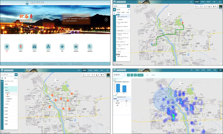Activate zoom-out magnifier tool in route window
The height and width of the screenshot is (134, 223).
(x=201, y=7)
